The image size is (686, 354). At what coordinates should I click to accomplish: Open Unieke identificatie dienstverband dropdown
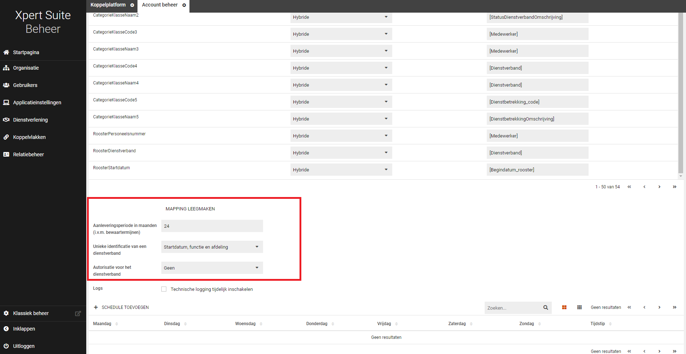212,247
